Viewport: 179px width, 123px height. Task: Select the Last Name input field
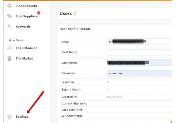139,63
